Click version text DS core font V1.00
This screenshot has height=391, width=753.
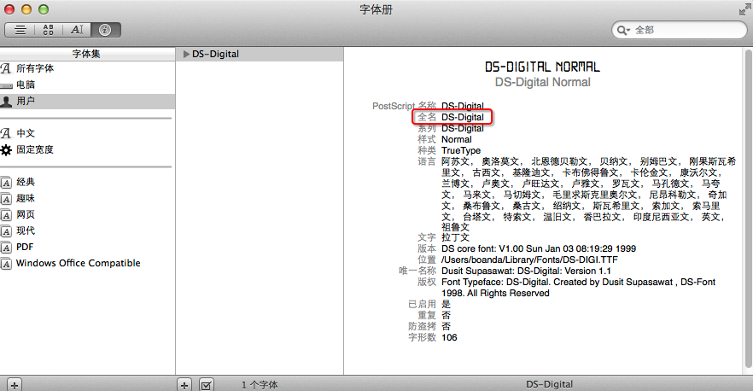(x=539, y=248)
